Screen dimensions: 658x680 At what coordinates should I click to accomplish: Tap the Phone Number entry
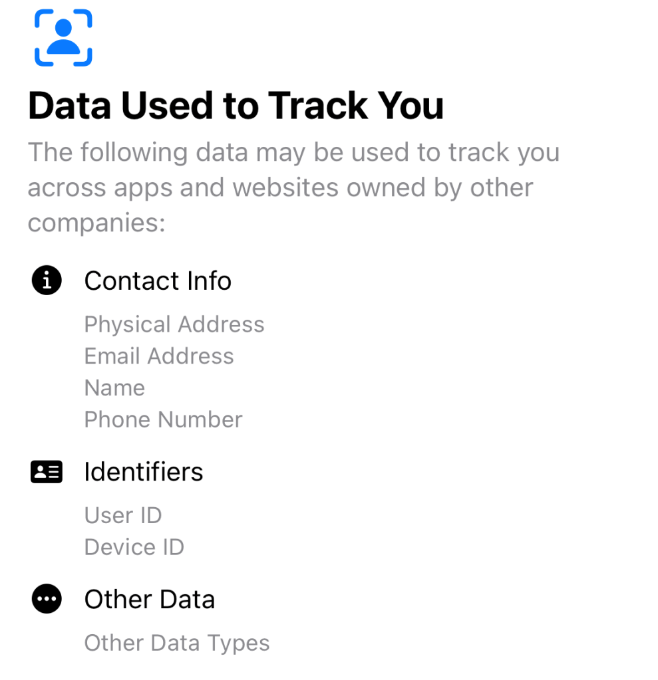(163, 420)
